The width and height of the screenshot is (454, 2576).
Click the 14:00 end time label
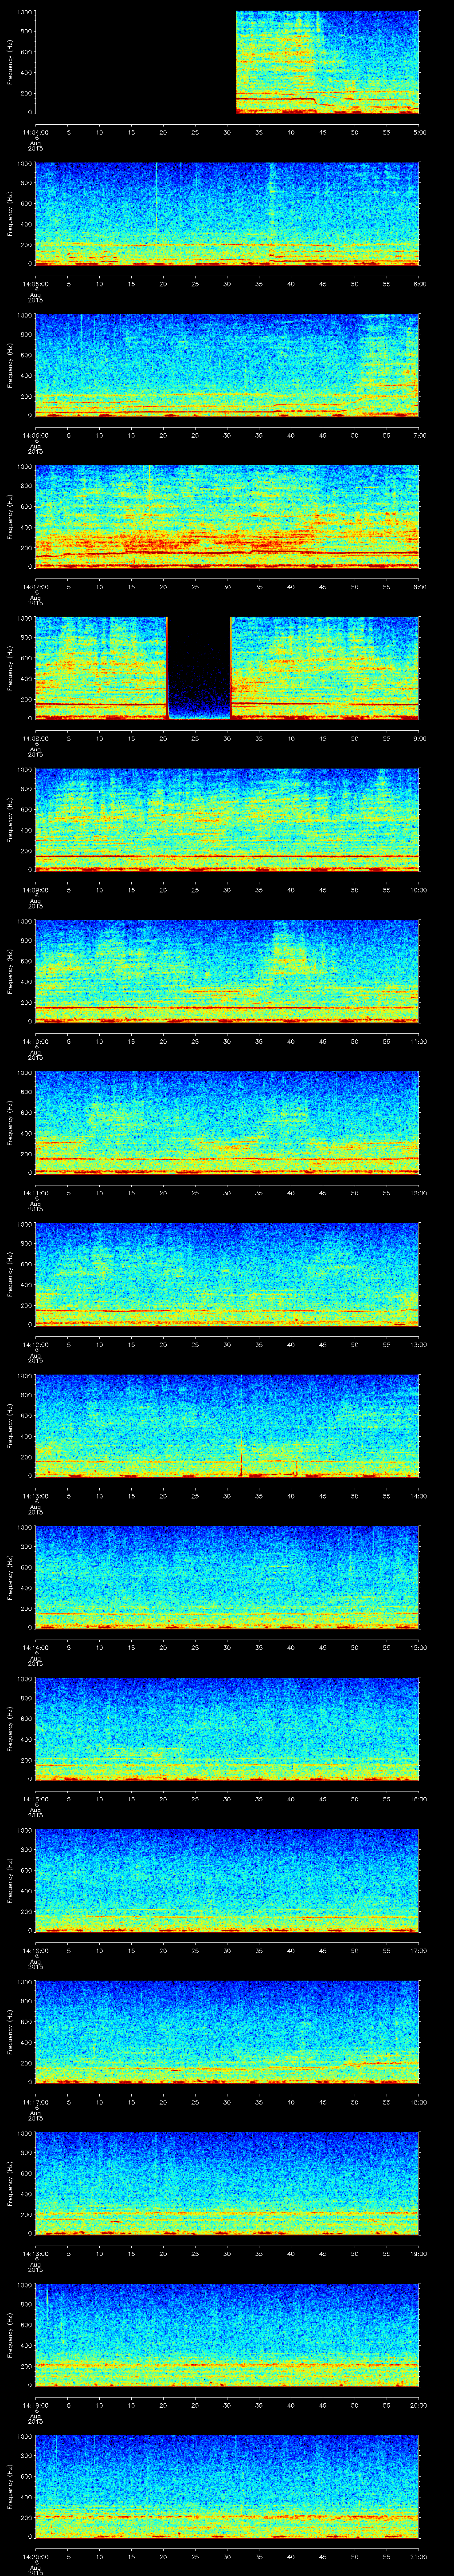click(419, 1496)
